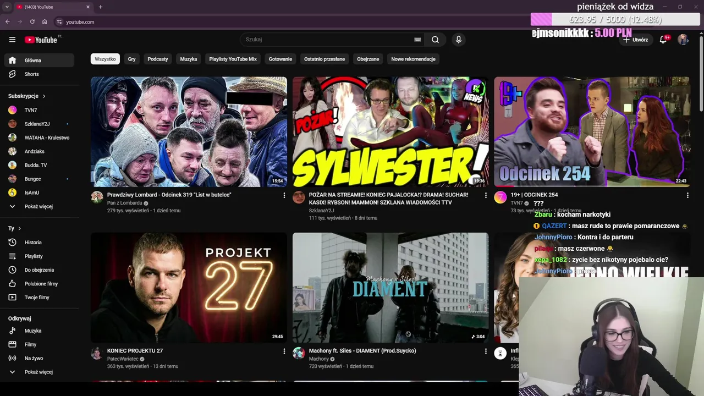Image resolution: width=704 pixels, height=396 pixels.
Task: Click PatecWariatec channel name
Action: [x=123, y=359]
